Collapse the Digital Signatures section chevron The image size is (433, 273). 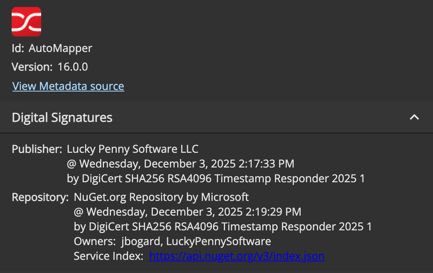click(414, 117)
